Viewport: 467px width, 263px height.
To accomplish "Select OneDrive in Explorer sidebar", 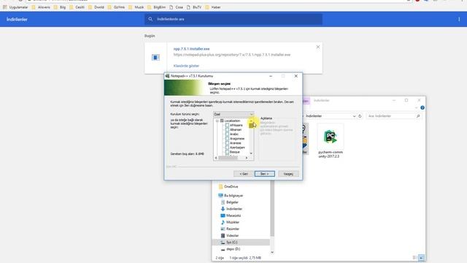I will click(228, 187).
